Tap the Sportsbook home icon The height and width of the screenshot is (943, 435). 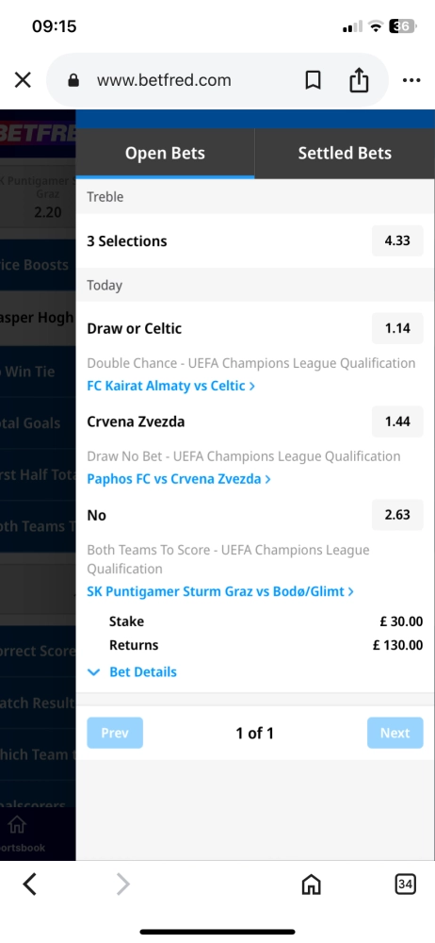tap(17, 824)
